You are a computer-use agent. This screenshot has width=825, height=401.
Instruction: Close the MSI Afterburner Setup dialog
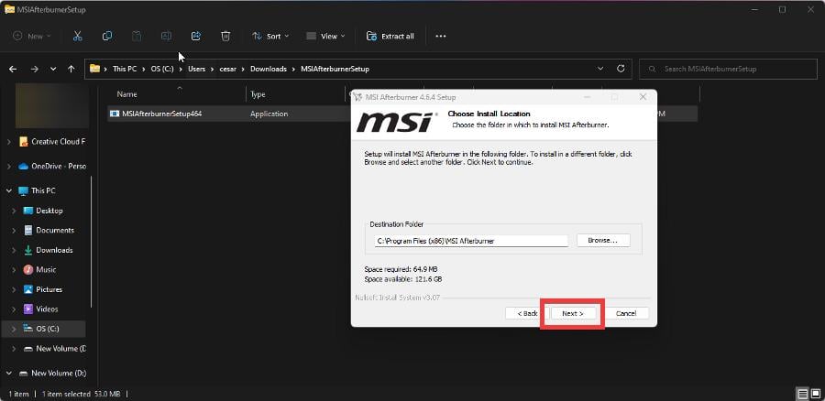click(x=643, y=97)
